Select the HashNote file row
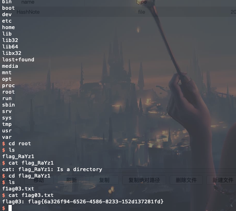Screen dimensions: 236x211 (118, 12)
